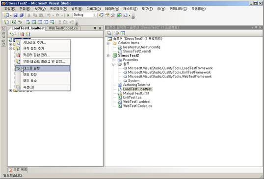Select WebTest1Coded.cs in Solution Explorer tree
The image size is (264, 179).
click(137, 106)
